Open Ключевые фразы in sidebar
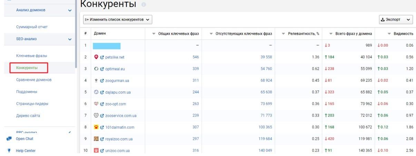The width and height of the screenshot is (416, 156). (x=31, y=56)
